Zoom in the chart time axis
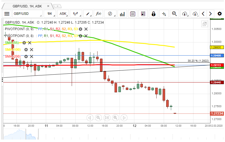The image size is (225, 142). (115, 118)
